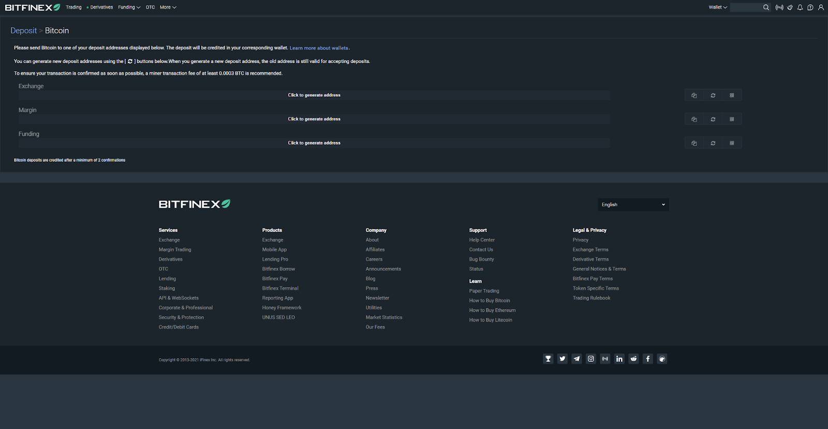This screenshot has width=828, height=429.
Task: Open Credit/Debit Cards footer link
Action: (179, 327)
